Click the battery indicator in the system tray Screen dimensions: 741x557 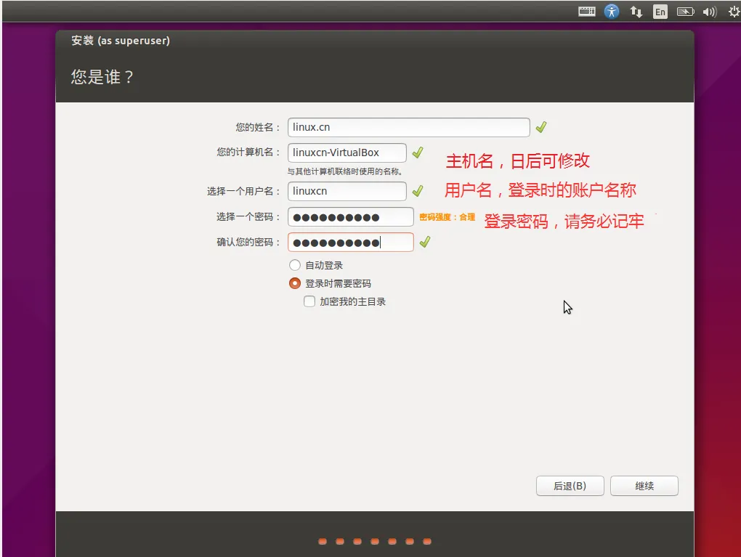pyautogui.click(x=685, y=11)
